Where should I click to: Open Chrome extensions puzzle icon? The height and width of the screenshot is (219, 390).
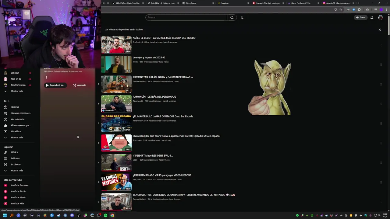[359, 9]
